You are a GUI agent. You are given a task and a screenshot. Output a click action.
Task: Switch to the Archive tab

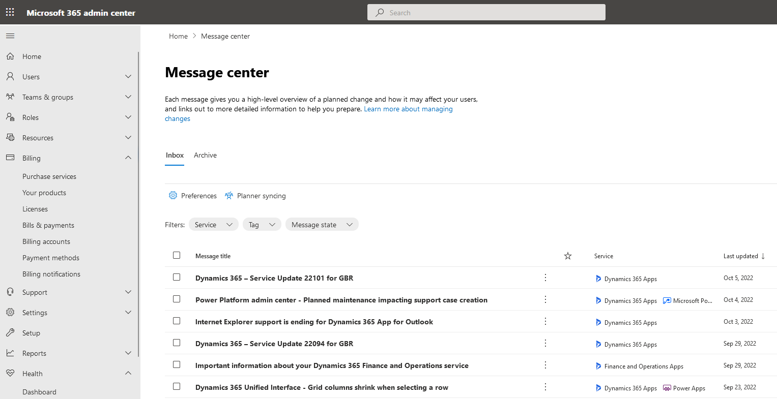point(205,155)
